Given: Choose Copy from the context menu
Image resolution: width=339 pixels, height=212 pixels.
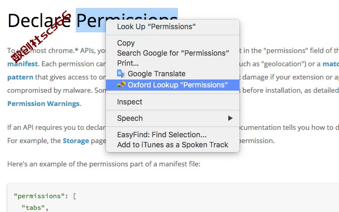Looking at the screenshot, I should point(173,43).
